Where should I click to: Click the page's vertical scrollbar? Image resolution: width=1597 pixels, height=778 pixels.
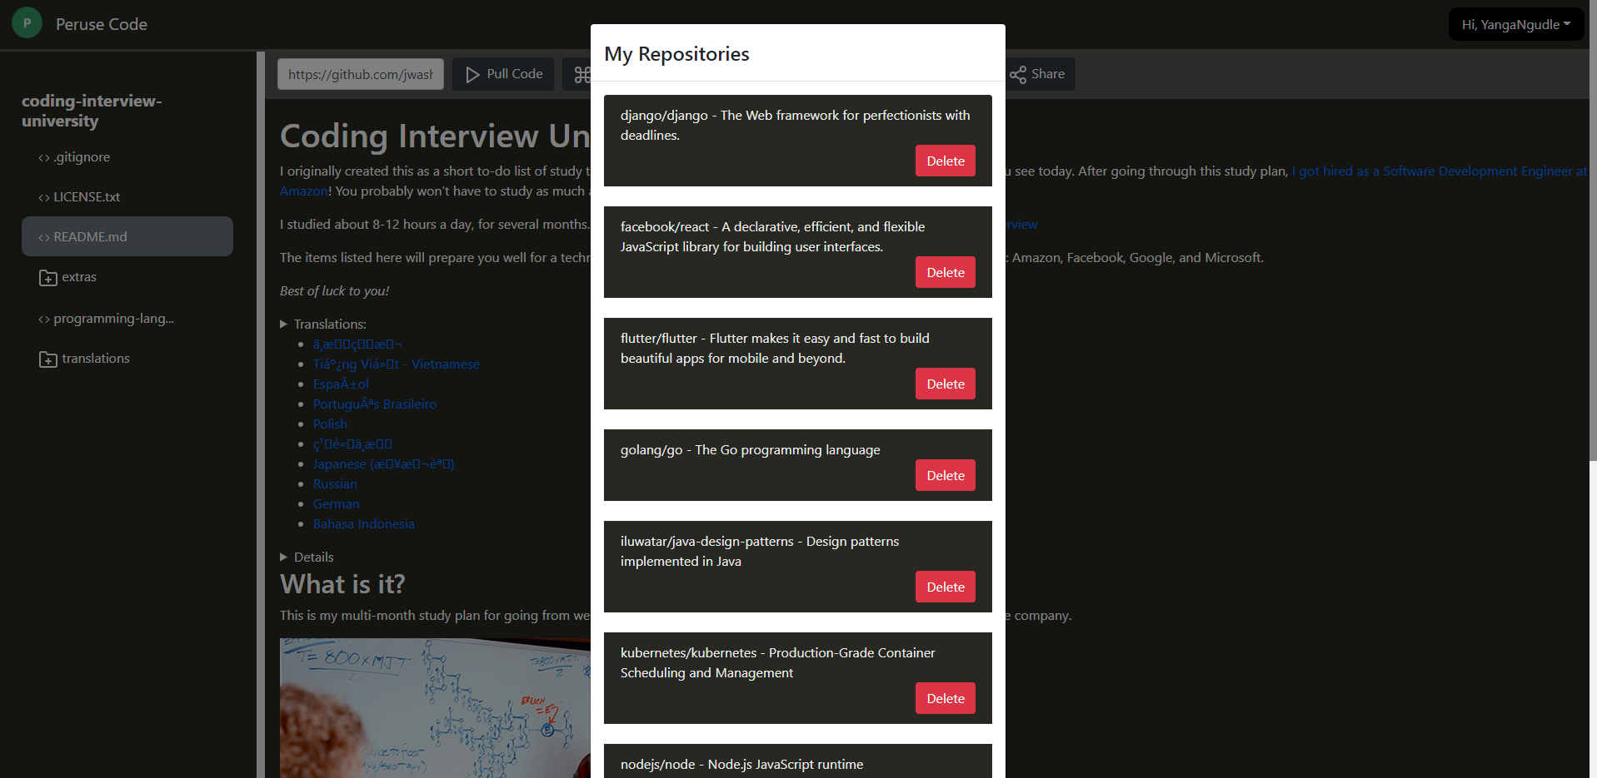[x=1593, y=231]
